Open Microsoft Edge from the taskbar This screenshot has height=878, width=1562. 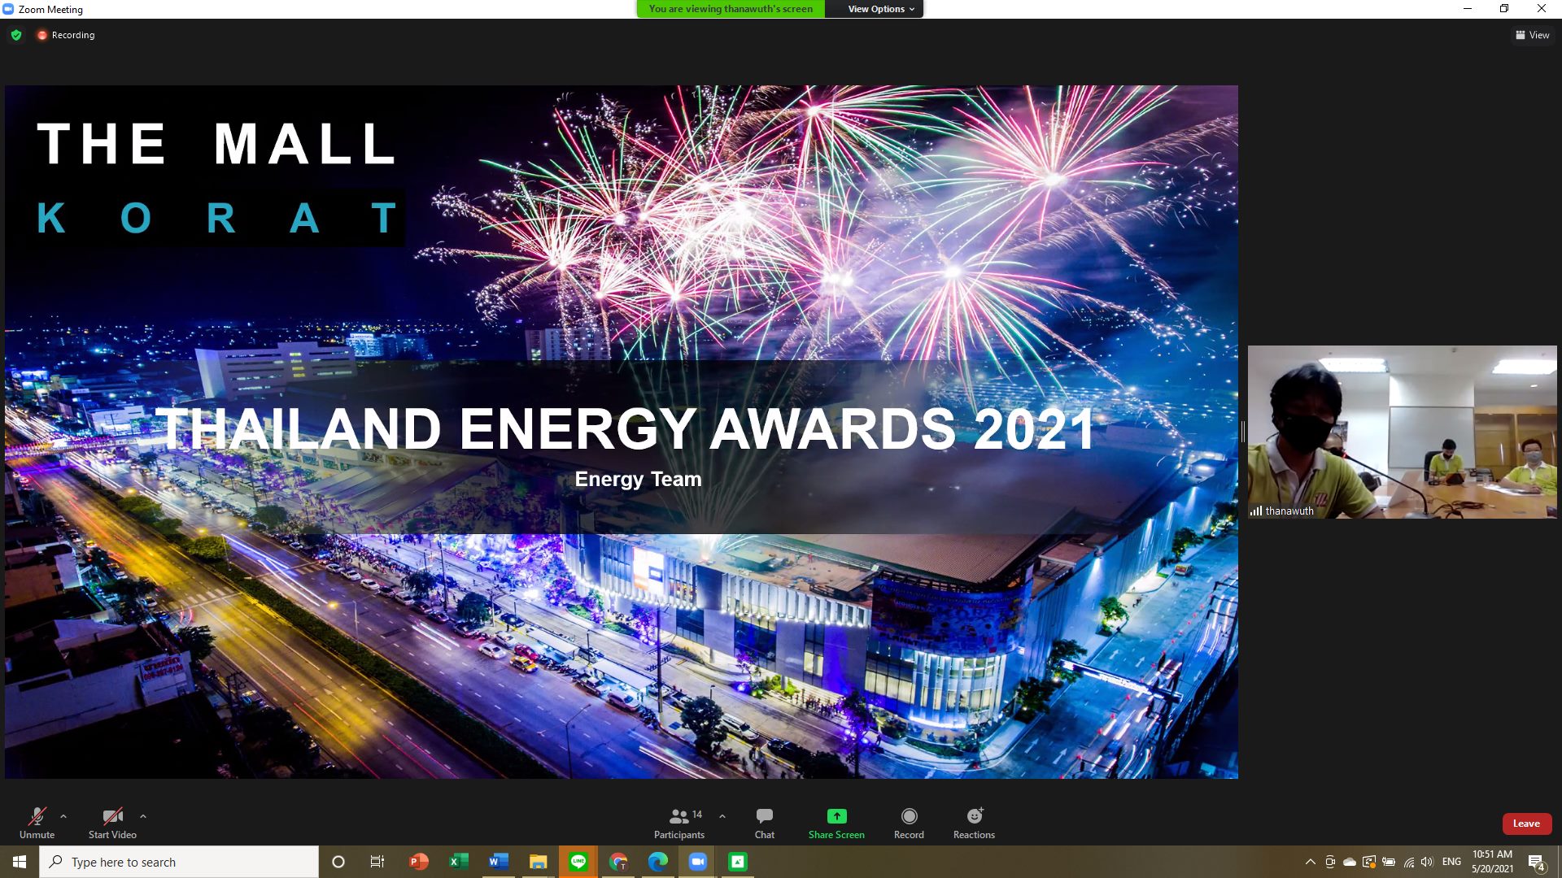pyautogui.click(x=657, y=862)
